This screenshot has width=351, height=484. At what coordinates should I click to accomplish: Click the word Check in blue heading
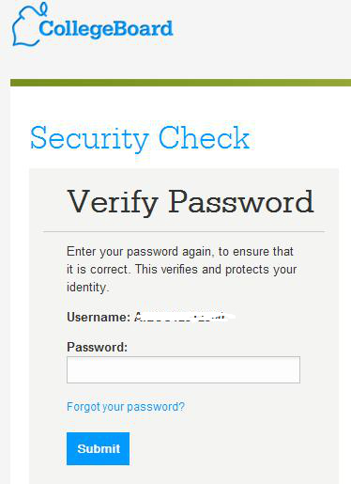pos(204,137)
